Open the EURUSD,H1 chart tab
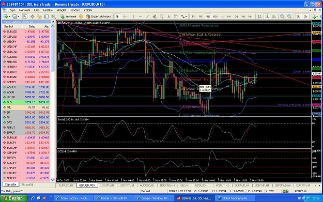 click(66, 185)
